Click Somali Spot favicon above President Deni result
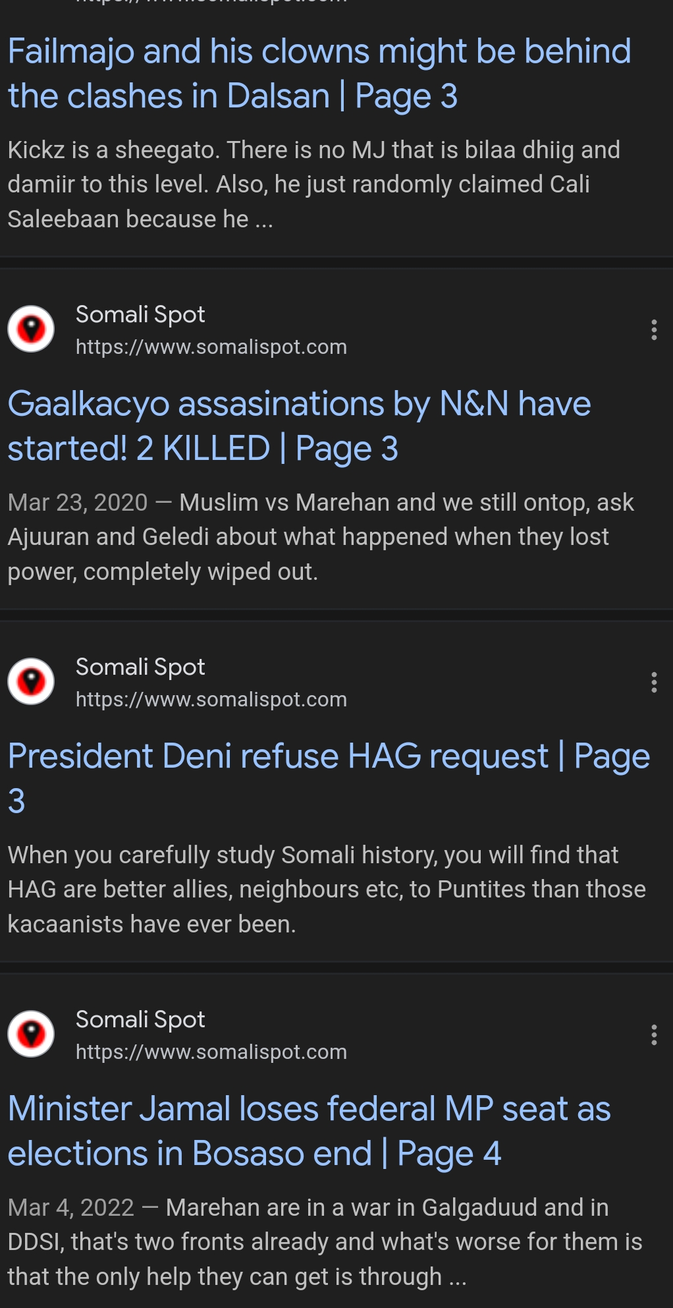The width and height of the screenshot is (673, 1308). (x=31, y=681)
